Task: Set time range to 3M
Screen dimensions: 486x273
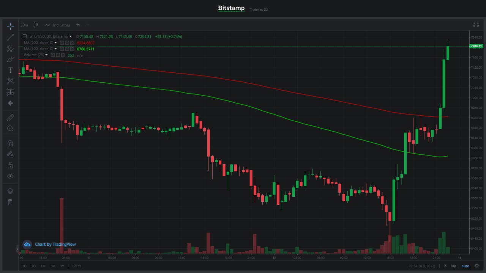Action: point(53,266)
